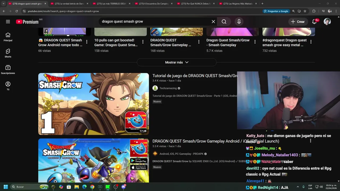
Task: Open options for 'DRAGON QUEST Smash Grow Android' short
Action: click(87, 42)
